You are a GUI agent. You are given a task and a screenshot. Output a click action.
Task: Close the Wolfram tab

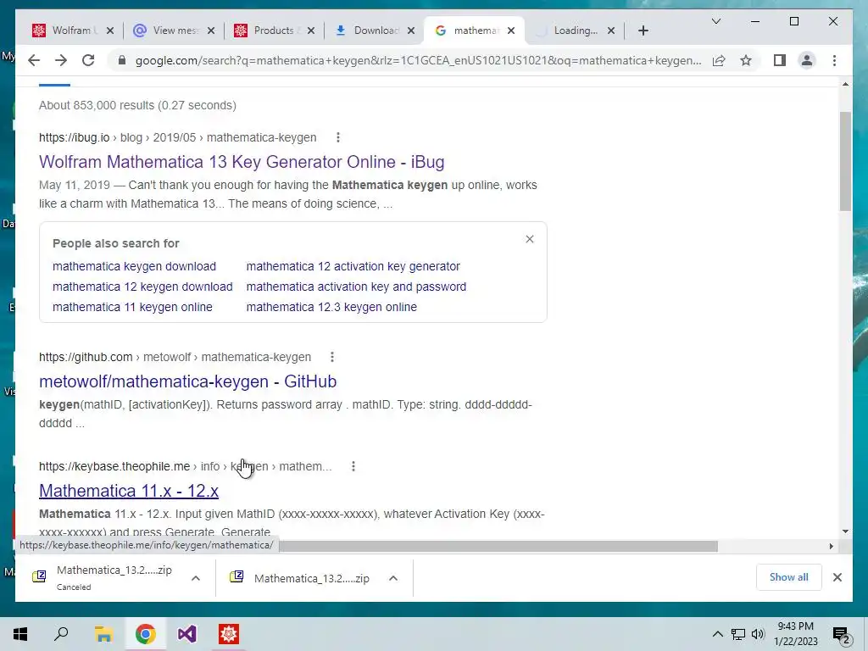[x=110, y=31]
